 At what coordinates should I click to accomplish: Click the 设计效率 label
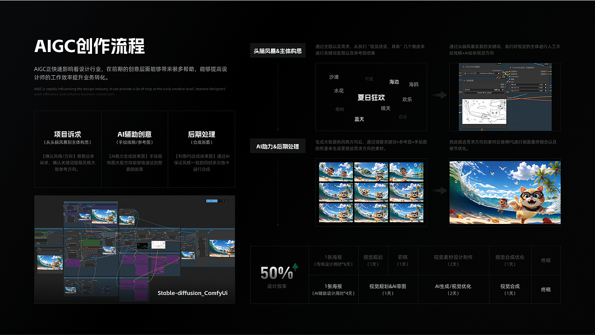(x=277, y=286)
